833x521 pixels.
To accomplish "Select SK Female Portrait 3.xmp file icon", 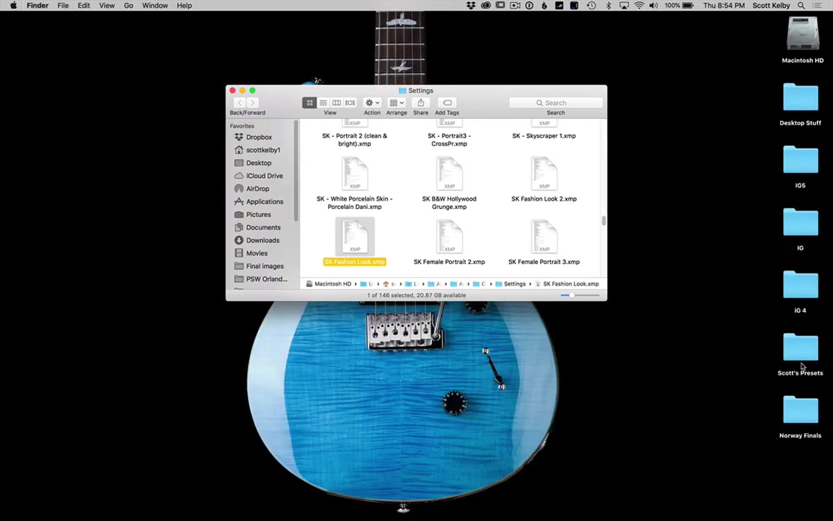I will click(544, 236).
